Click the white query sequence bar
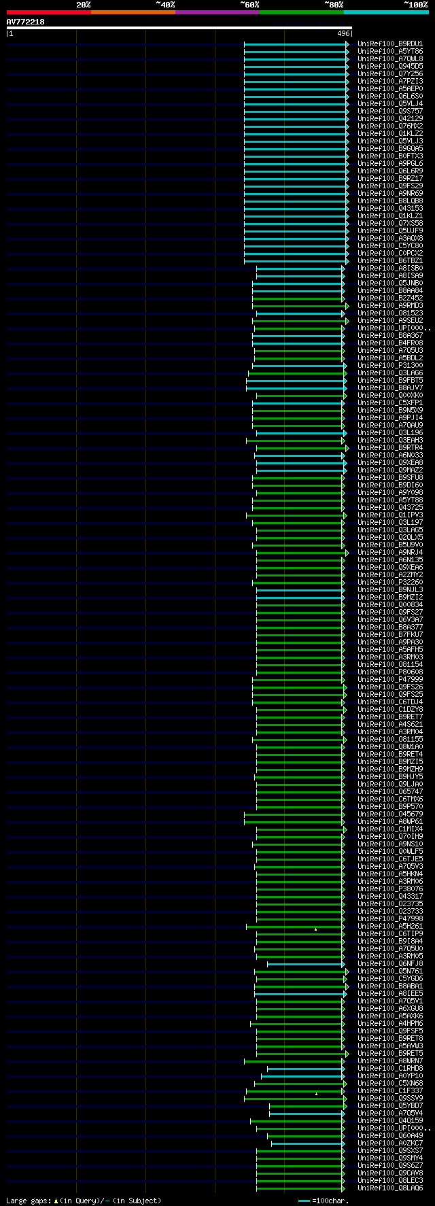 (179, 28)
